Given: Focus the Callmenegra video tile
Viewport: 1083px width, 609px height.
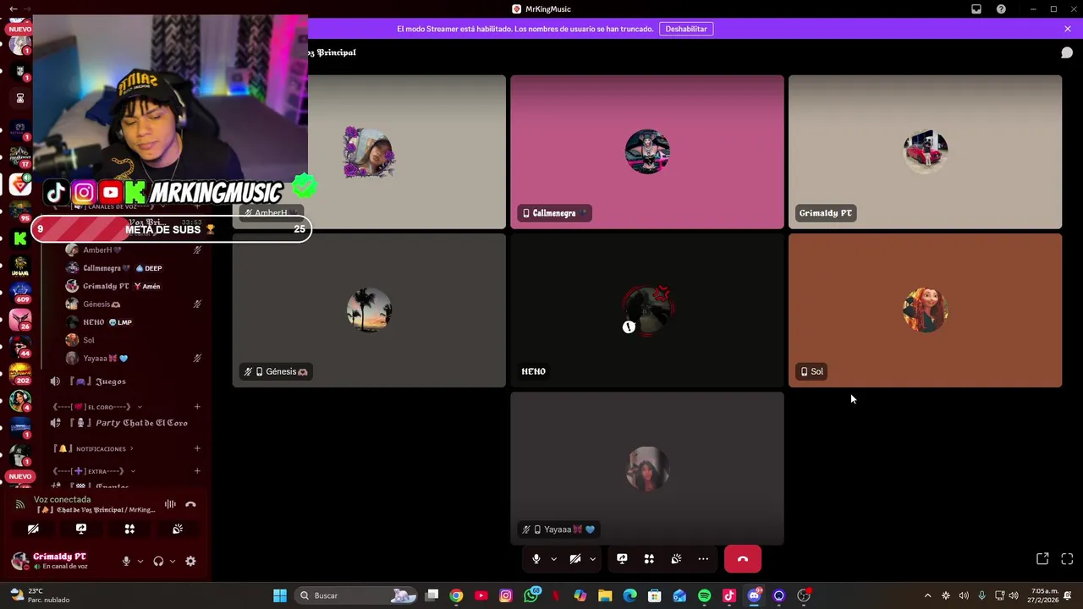Looking at the screenshot, I should [x=647, y=152].
